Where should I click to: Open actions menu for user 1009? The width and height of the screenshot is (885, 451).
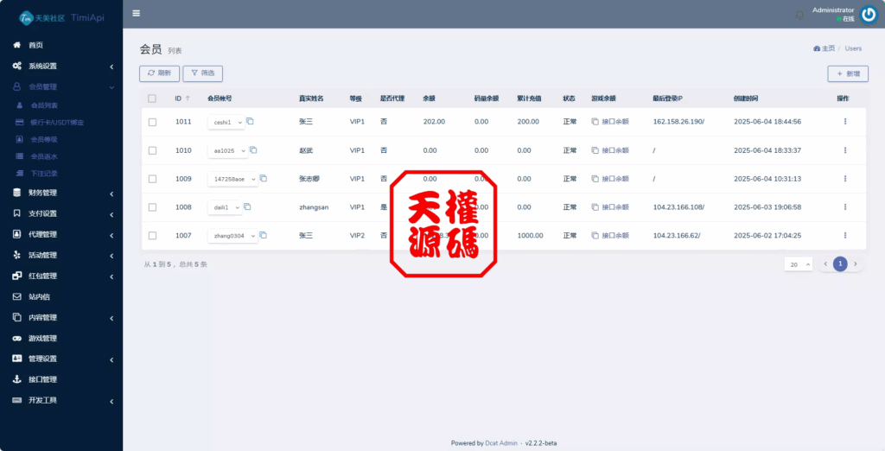click(x=845, y=178)
